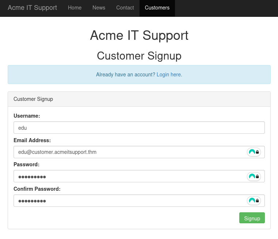The width and height of the screenshot is (278, 239).
Task: Click into the Password input field
Action: click(x=139, y=176)
